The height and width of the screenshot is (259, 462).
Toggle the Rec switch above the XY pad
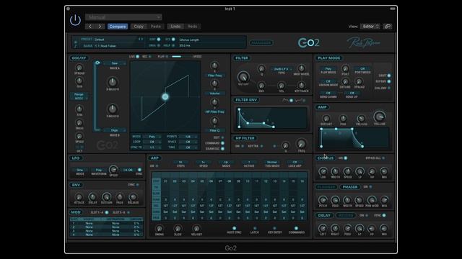pyautogui.click(x=149, y=56)
